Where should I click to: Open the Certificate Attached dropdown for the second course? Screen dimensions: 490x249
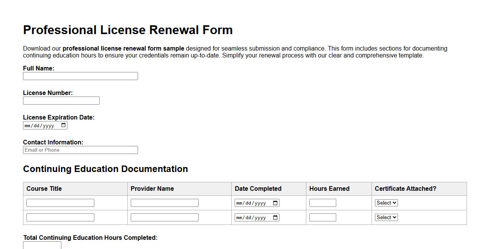click(386, 217)
